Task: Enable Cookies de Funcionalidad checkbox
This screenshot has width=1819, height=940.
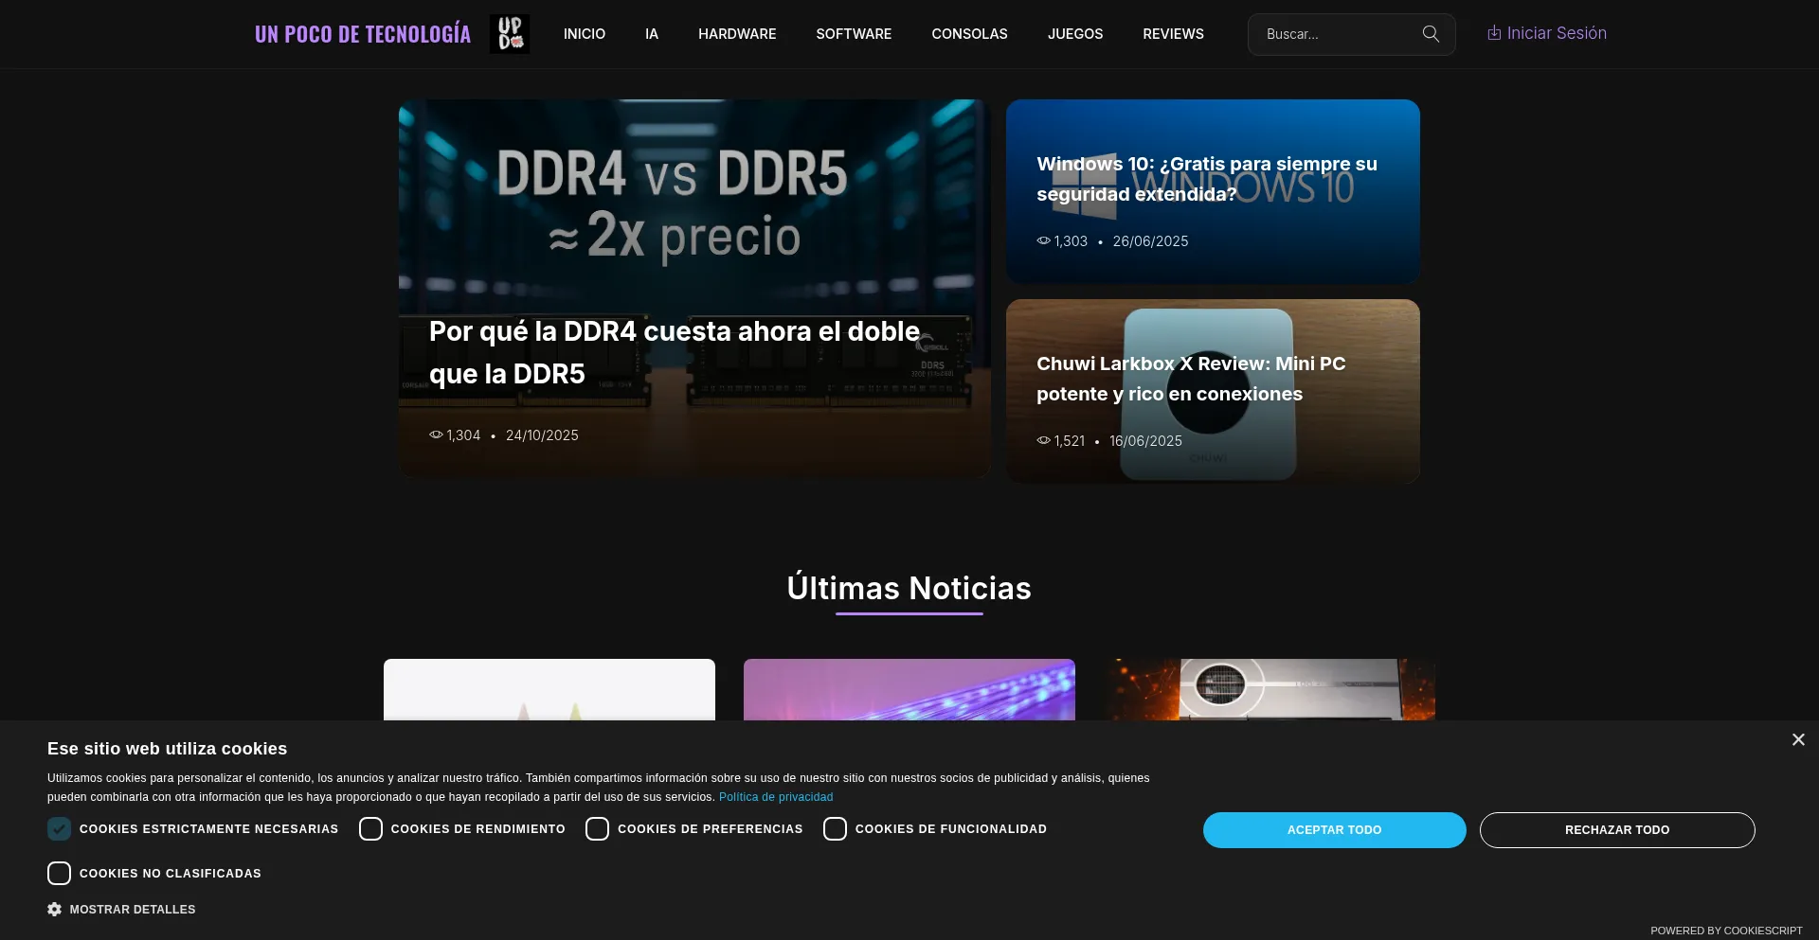Action: pyautogui.click(x=835, y=829)
